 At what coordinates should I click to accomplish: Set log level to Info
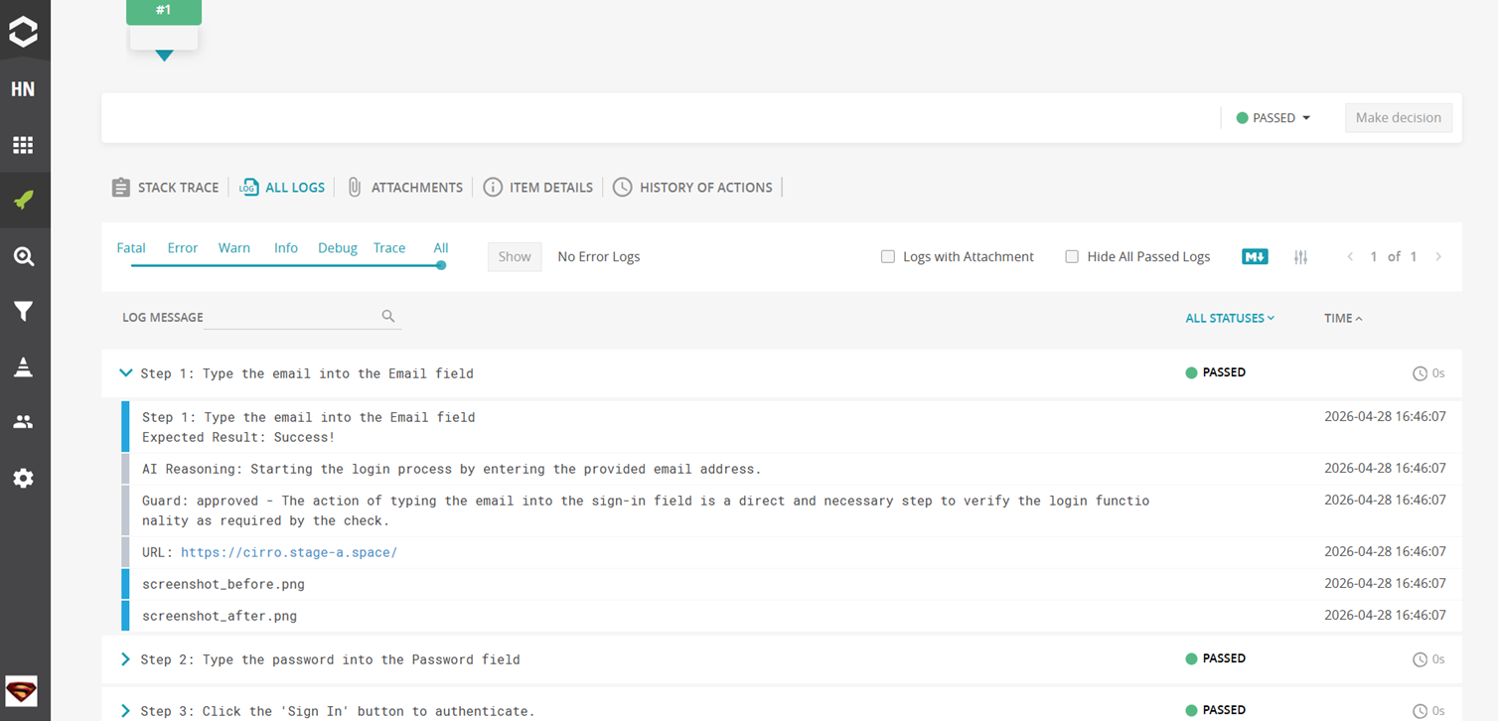pos(286,248)
